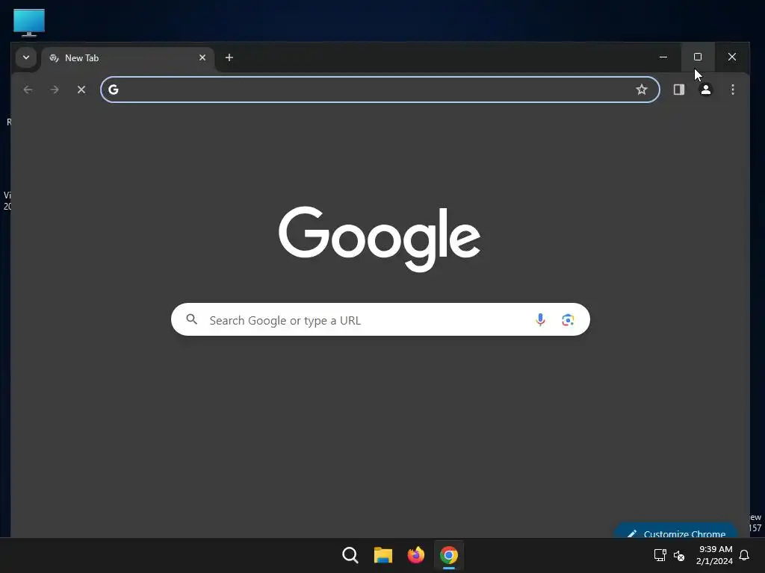Toggle the Chrome side panel
The image size is (765, 573).
click(x=678, y=90)
